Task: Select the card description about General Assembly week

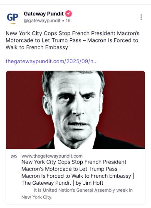Action: pyautogui.click(x=77, y=193)
